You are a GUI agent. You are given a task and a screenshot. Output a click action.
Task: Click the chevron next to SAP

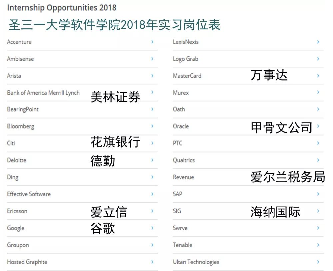[318, 194]
